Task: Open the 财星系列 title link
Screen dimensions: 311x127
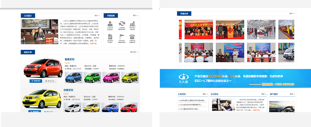Action: 68,90
